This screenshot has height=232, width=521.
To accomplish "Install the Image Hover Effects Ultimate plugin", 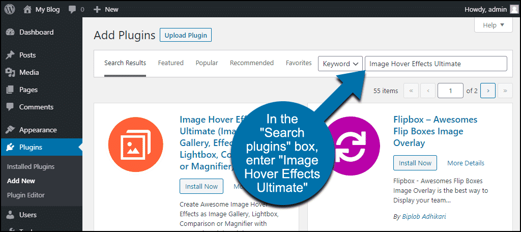I will coord(201,186).
